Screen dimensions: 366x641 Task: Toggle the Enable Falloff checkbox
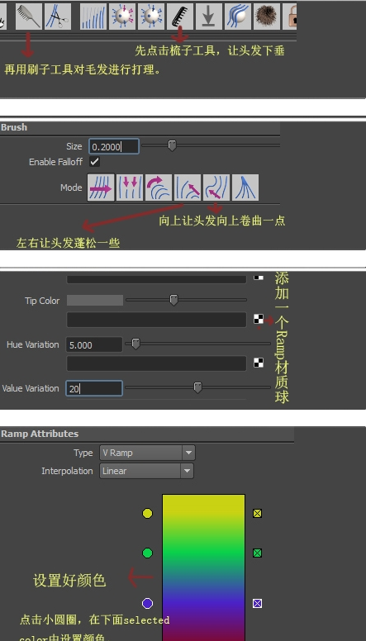point(94,162)
